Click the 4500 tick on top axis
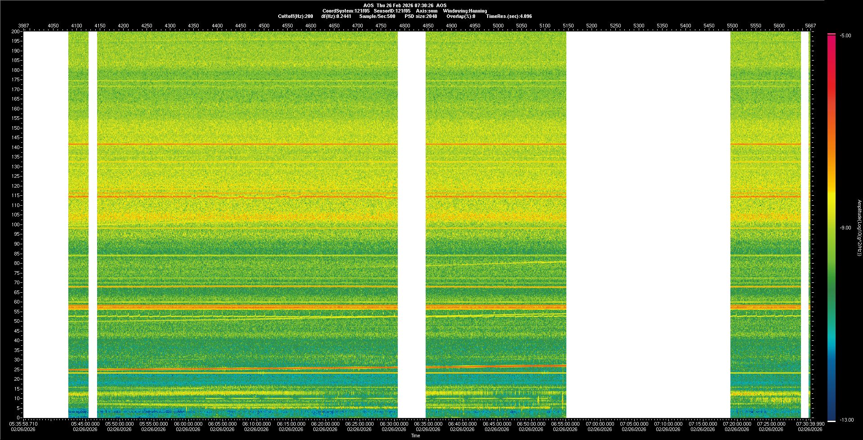 [264, 26]
